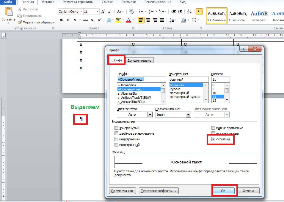
Task: Apply the Обычный style thumbnail
Action: 217,16
